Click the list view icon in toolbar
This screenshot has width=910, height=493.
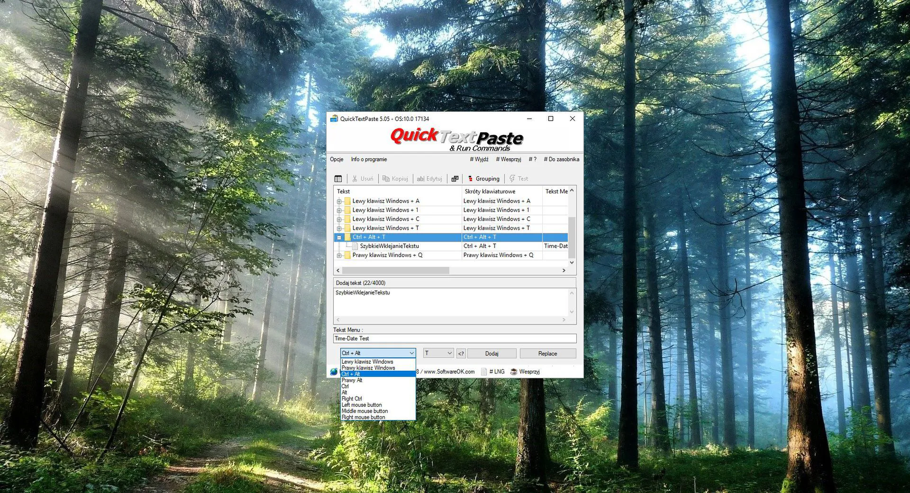(338, 179)
